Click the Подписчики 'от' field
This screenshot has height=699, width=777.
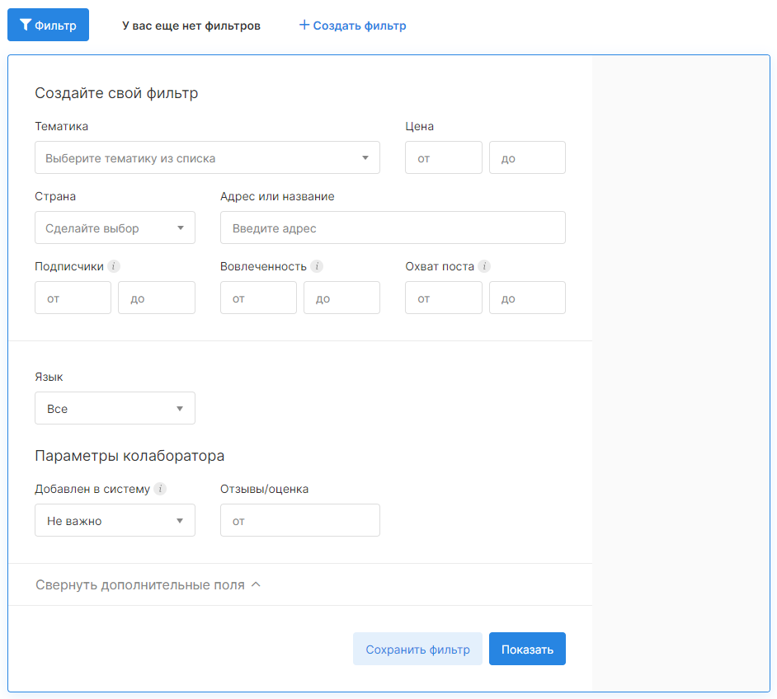pos(73,298)
